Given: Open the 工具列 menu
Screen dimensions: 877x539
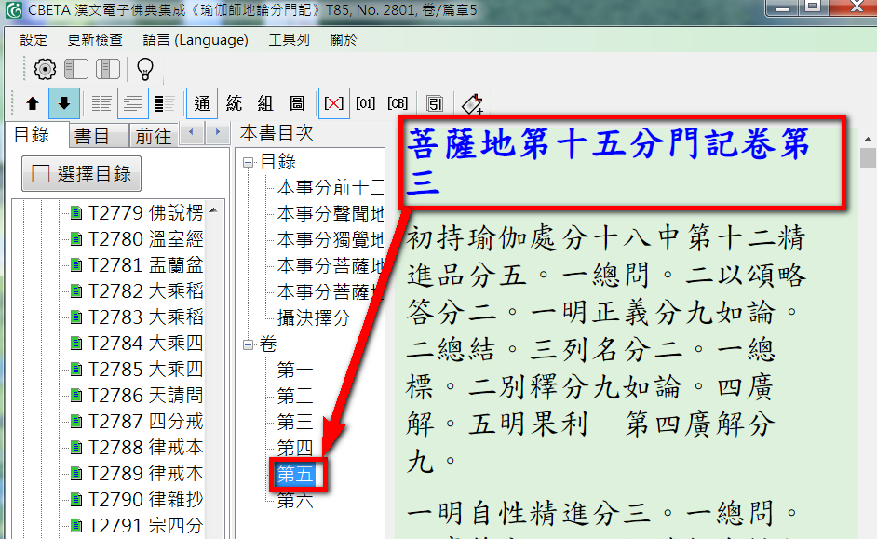Looking at the screenshot, I should (289, 40).
